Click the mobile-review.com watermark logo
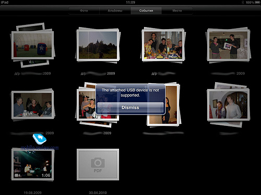261x195 pixels. click(40, 142)
